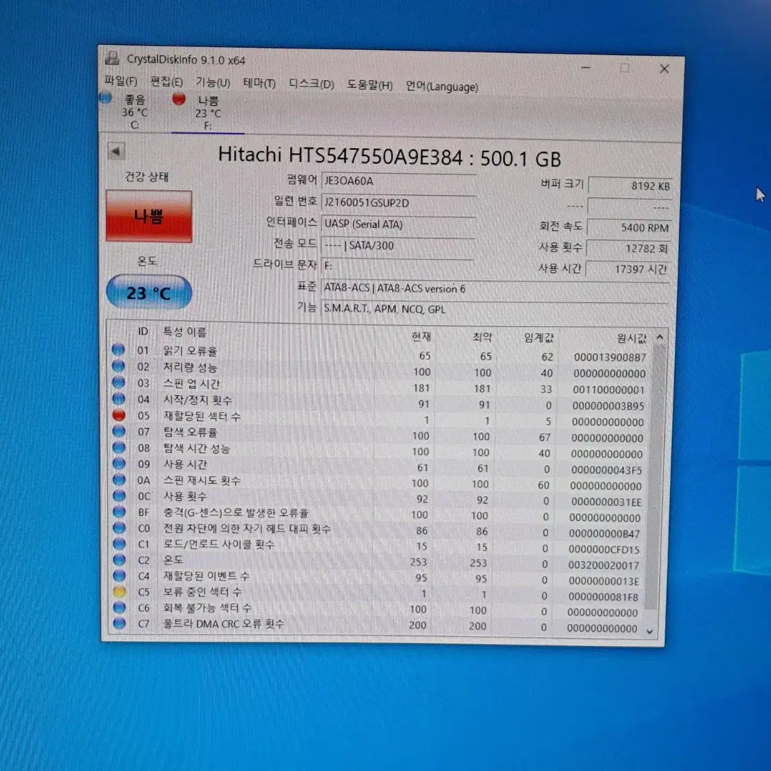Open the 도움말(H) menu
This screenshot has width=771, height=771.
[x=370, y=85]
